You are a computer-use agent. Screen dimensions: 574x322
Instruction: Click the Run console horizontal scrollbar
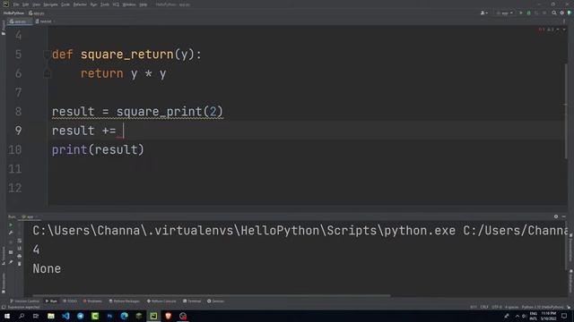point(212,295)
